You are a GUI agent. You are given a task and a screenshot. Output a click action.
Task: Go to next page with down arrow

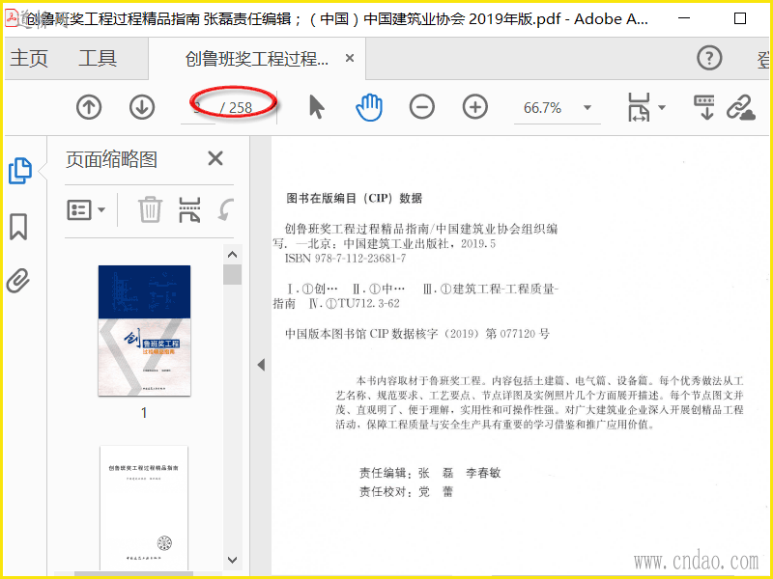coord(142,107)
